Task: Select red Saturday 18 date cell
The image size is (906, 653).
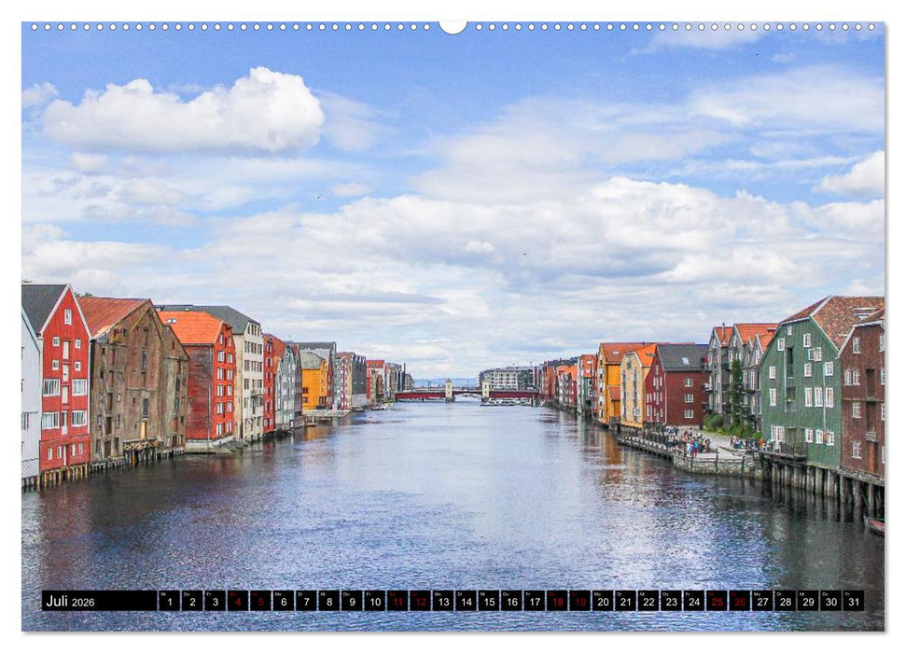Action: click(x=557, y=602)
